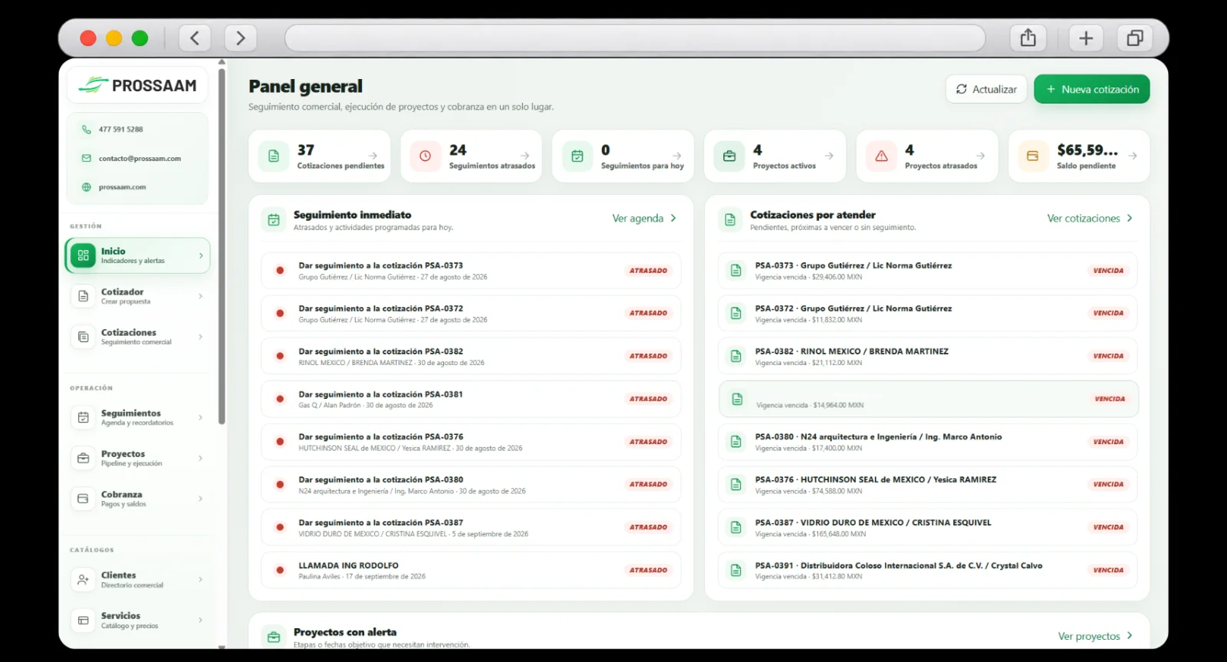Click the phone icon beside 477 591 5288
Viewport: 1227px width, 662px height.
click(x=87, y=129)
